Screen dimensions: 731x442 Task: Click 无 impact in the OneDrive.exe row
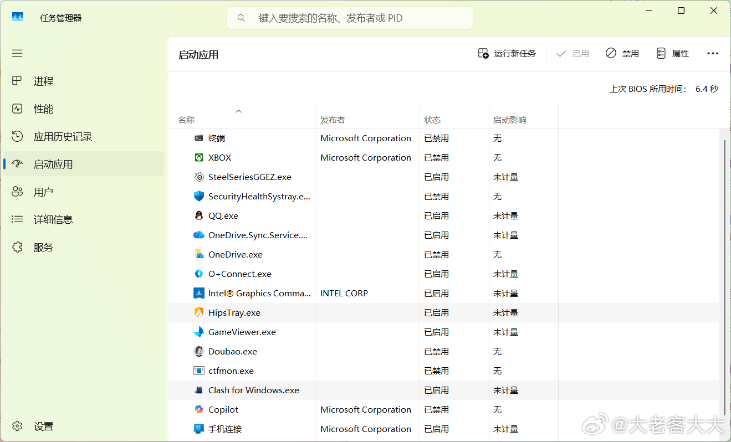(x=498, y=254)
